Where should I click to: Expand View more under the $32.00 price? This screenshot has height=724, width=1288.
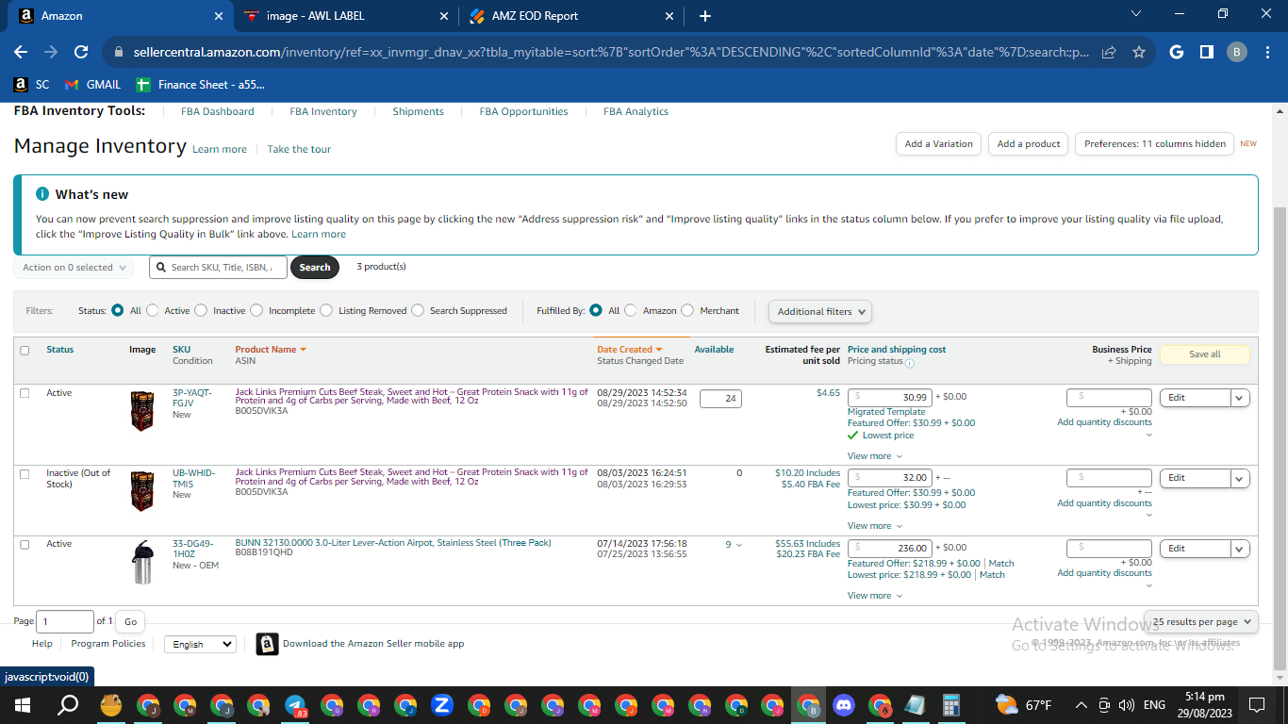coord(875,526)
